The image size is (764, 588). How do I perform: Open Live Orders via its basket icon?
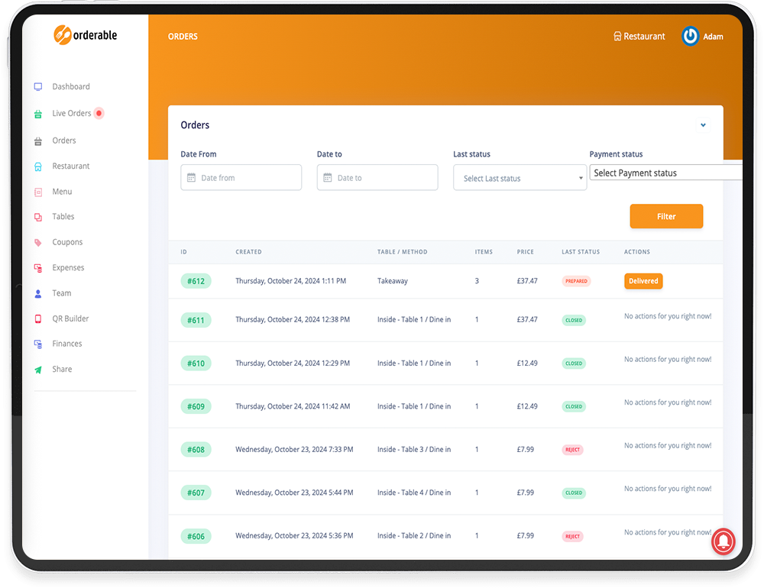pos(38,114)
